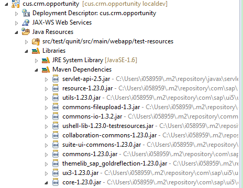243x188 pixels.
Task: Click the Deployment Descriptor icon
Action: point(26,13)
